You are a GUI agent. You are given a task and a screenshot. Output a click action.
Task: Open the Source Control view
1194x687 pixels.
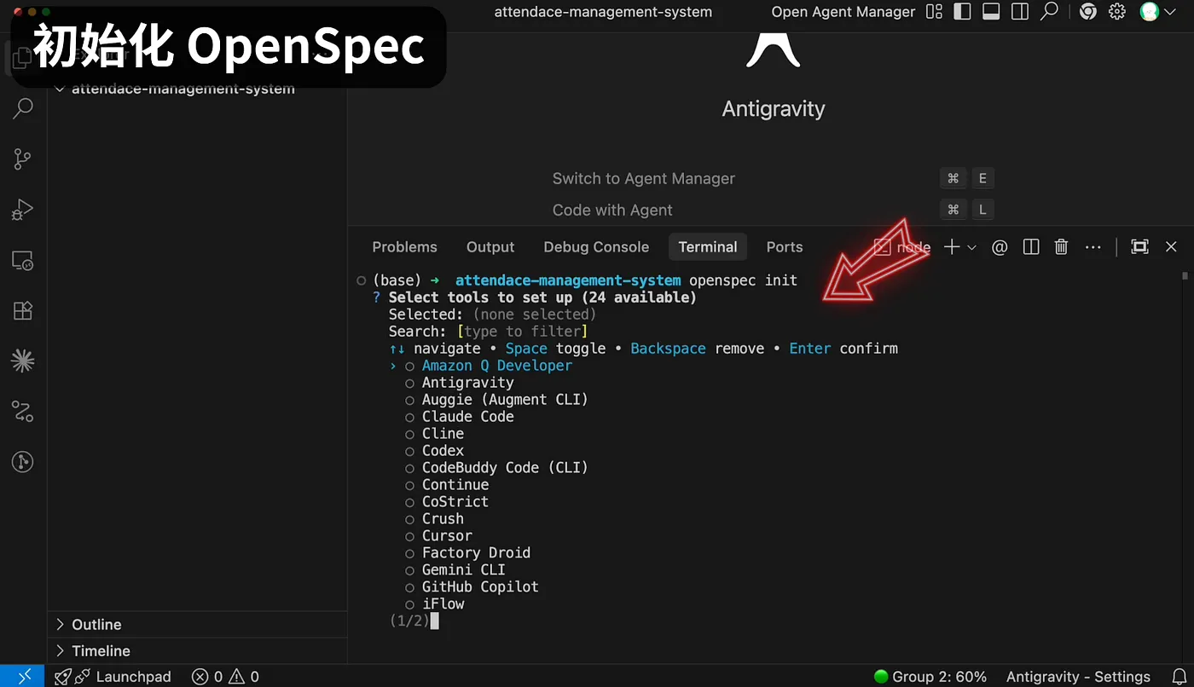tap(23, 159)
